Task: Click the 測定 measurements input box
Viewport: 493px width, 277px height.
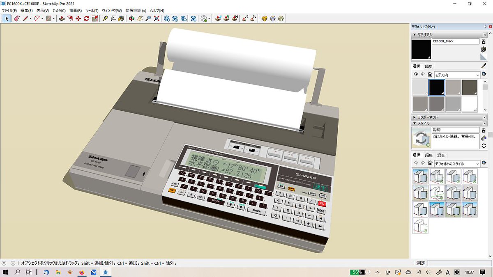Action: click(459, 263)
